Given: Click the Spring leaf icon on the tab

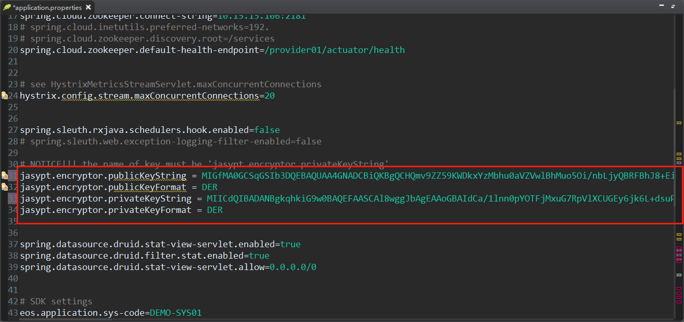Looking at the screenshot, I should tap(7, 7).
